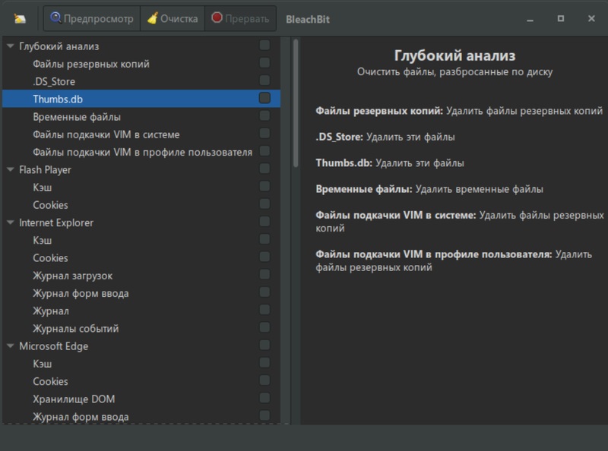Image resolution: width=608 pixels, height=451 pixels.
Task: Enable the Thumbs.db checkbox
Action: (264, 98)
